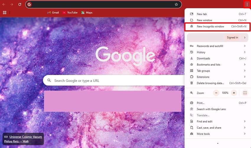Screen dimensions: 251x148
Task: Select New window from the menu
Action: point(218,20)
